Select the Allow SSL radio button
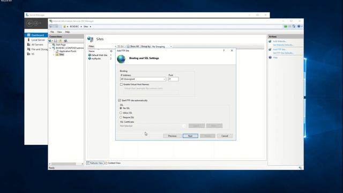The width and height of the screenshot is (343, 193). (x=121, y=113)
